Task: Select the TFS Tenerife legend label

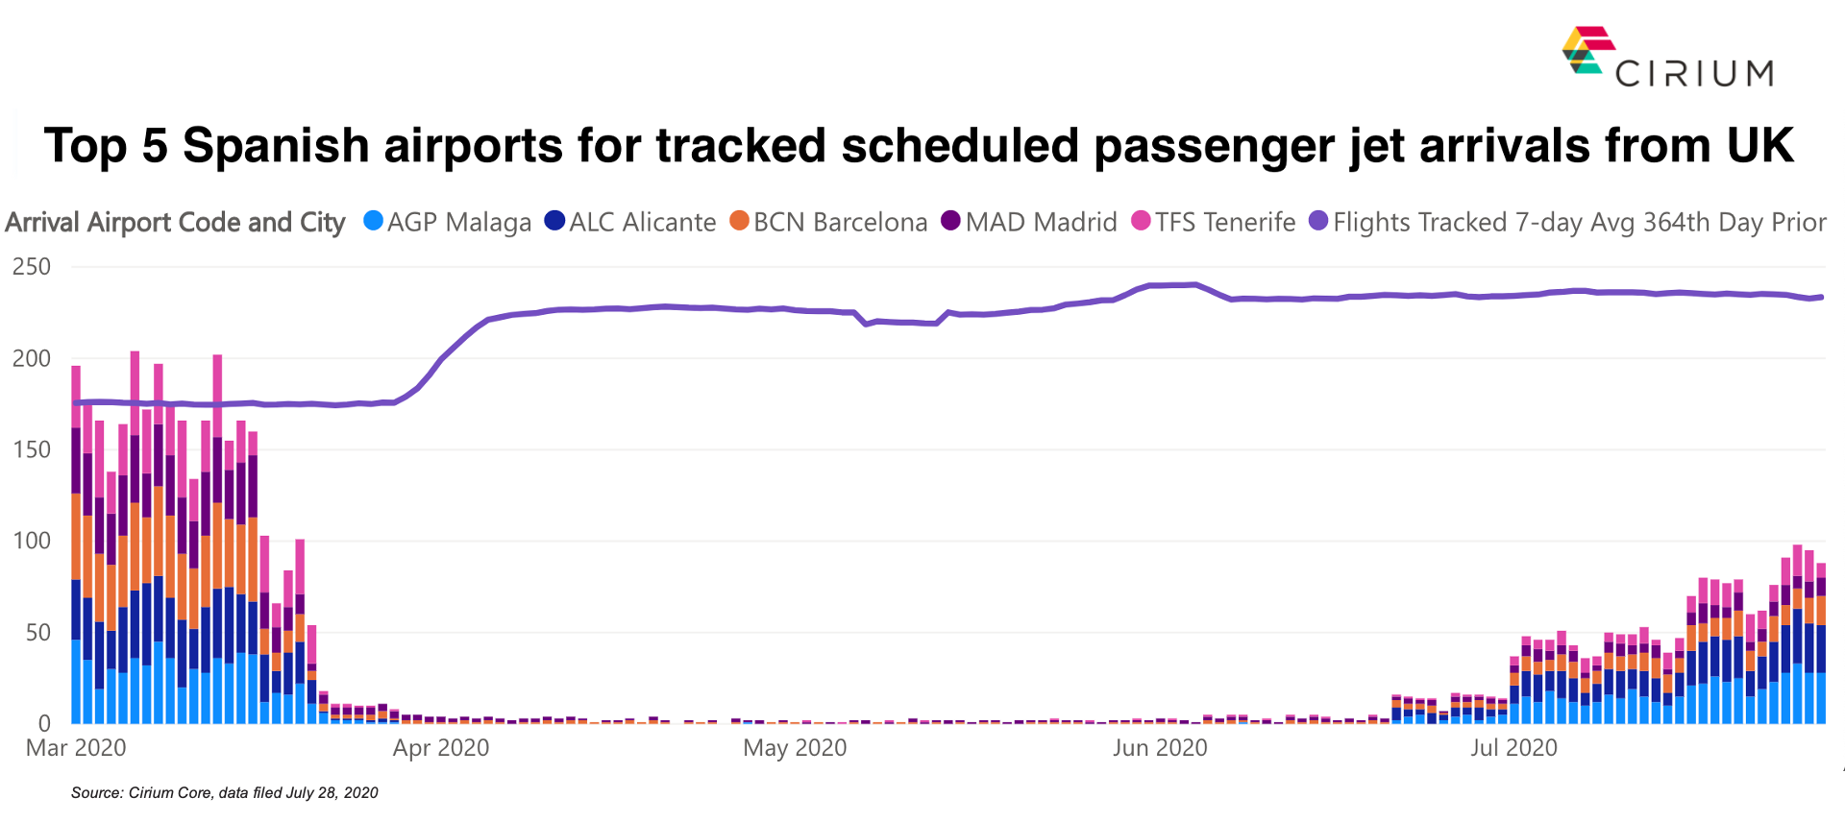Action: pyautogui.click(x=1225, y=222)
